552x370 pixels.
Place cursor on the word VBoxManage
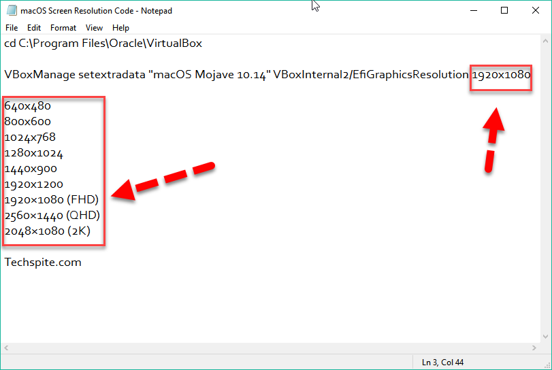(x=32, y=75)
